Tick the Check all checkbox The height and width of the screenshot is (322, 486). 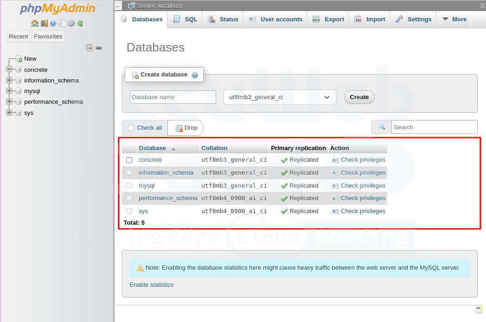pos(131,128)
